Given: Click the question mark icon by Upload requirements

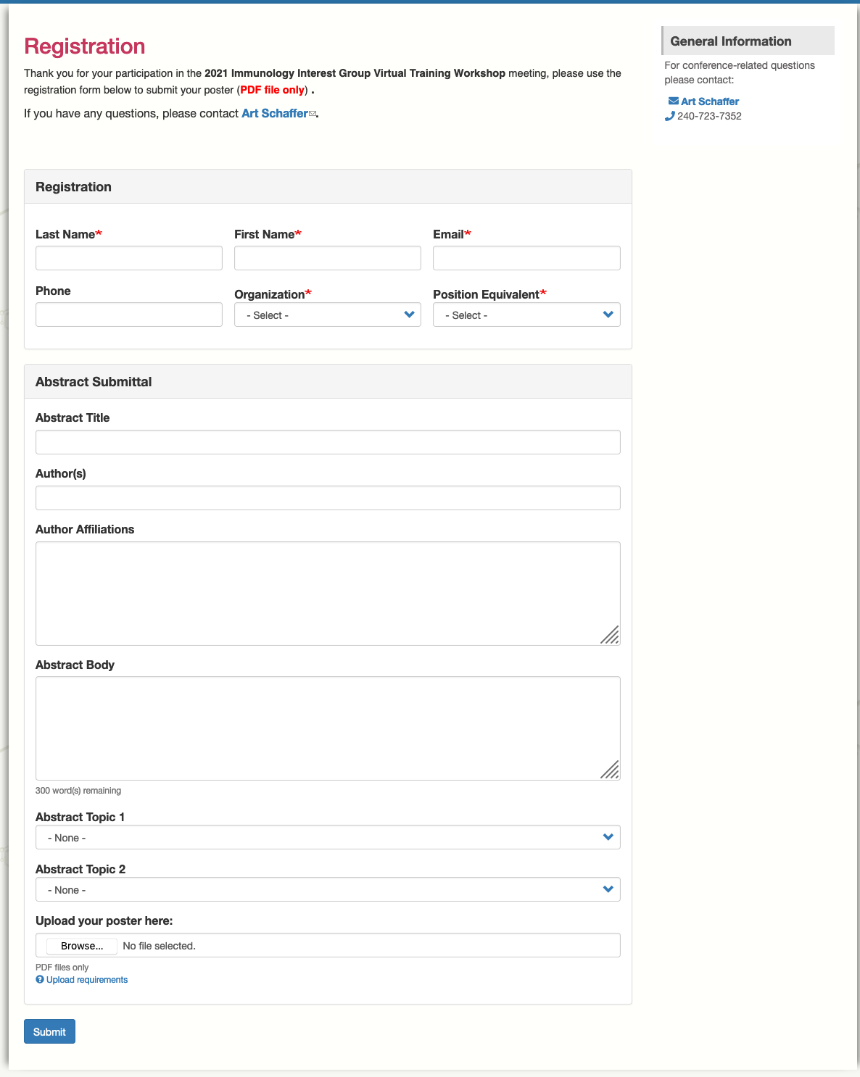Looking at the screenshot, I should click(40, 980).
